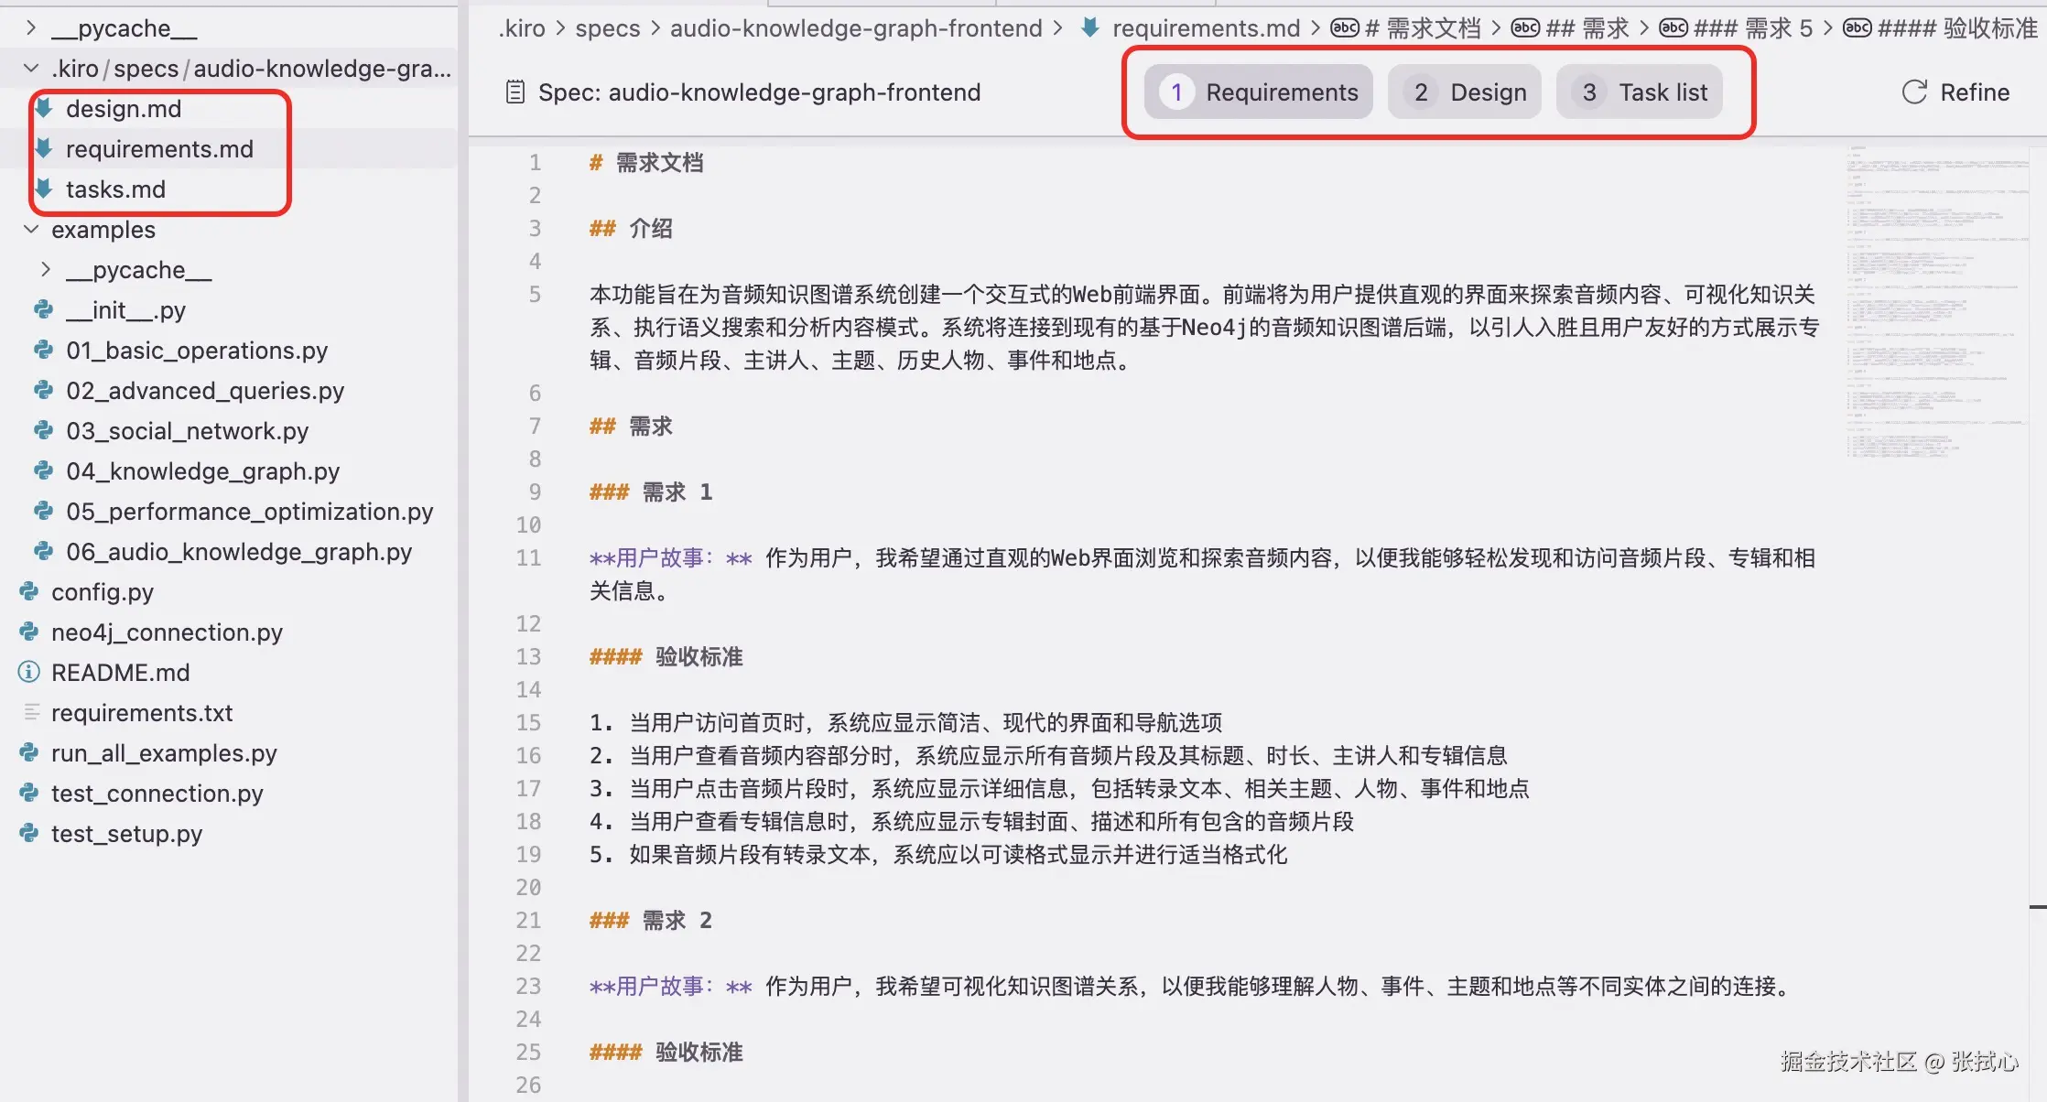
Task: Open requirements.md in file tree
Action: pyautogui.click(x=159, y=149)
